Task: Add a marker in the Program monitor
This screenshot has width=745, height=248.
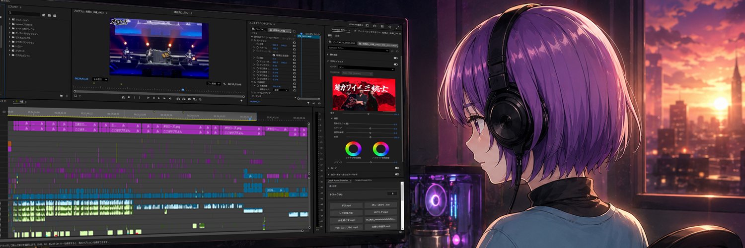Action: 129,97
